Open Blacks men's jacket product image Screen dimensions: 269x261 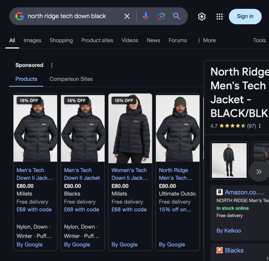click(83, 128)
